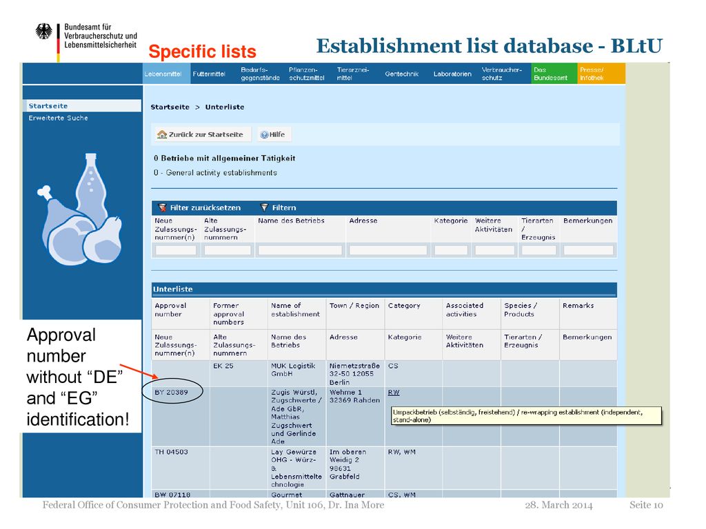This screenshot has width=706, height=529.
Task: Click the Lay Gewürze OHG establishment name
Action: pos(296,468)
